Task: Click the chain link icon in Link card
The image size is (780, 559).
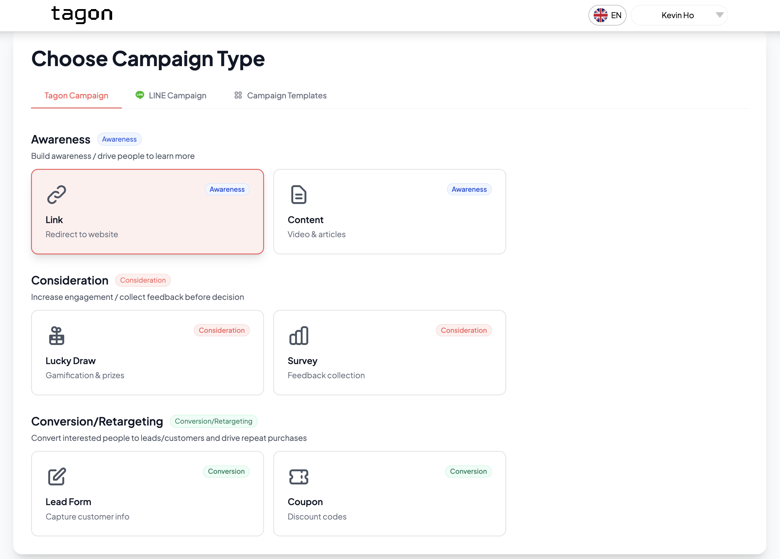Action: click(56, 195)
